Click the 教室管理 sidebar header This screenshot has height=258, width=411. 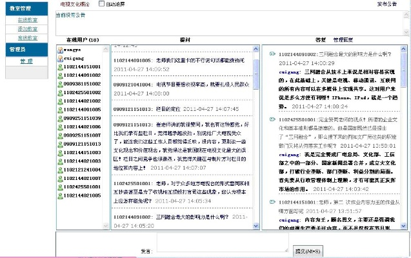tap(26, 8)
